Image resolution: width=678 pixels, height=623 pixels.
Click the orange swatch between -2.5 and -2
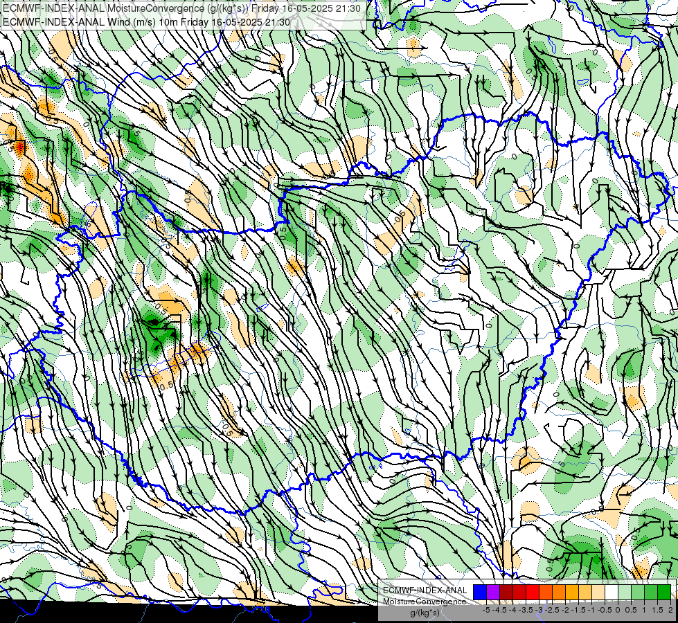559,592
